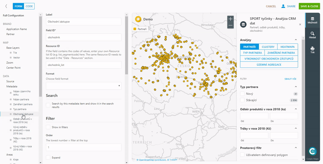Click the Field ID input field

(84, 37)
